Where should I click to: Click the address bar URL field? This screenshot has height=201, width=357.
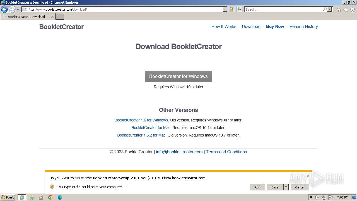122,9
